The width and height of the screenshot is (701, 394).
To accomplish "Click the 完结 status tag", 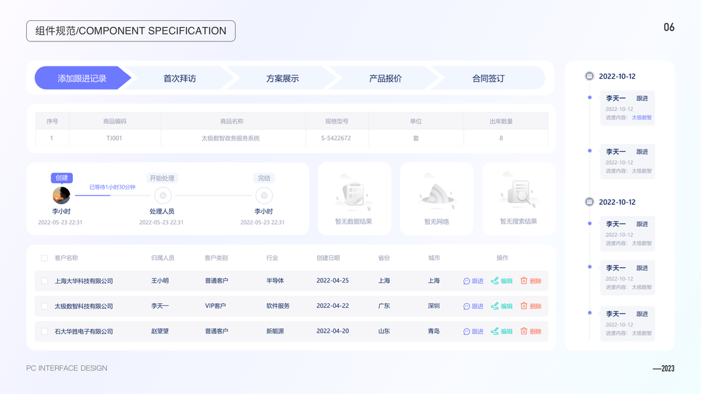I will point(263,178).
